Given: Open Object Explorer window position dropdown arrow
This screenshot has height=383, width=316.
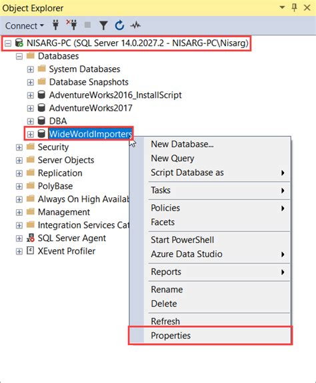Looking at the screenshot, I should 282,7.
